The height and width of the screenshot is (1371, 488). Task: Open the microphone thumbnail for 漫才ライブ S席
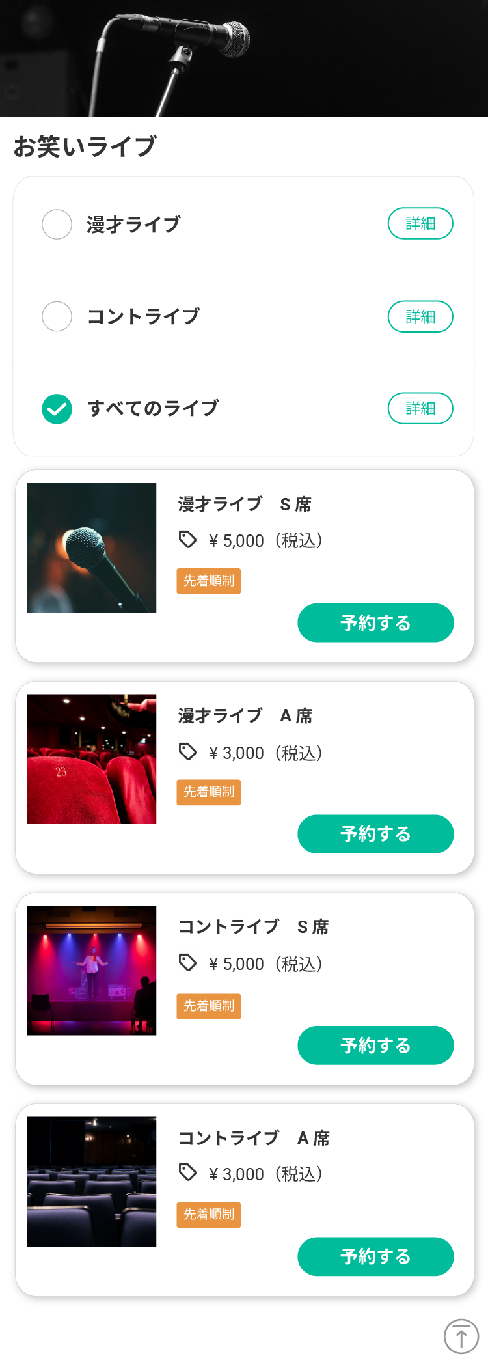click(91, 548)
